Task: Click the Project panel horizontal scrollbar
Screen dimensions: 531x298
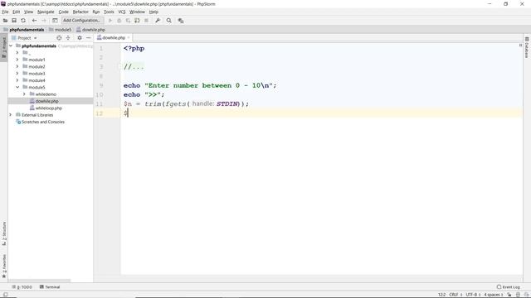Action: tap(39, 281)
